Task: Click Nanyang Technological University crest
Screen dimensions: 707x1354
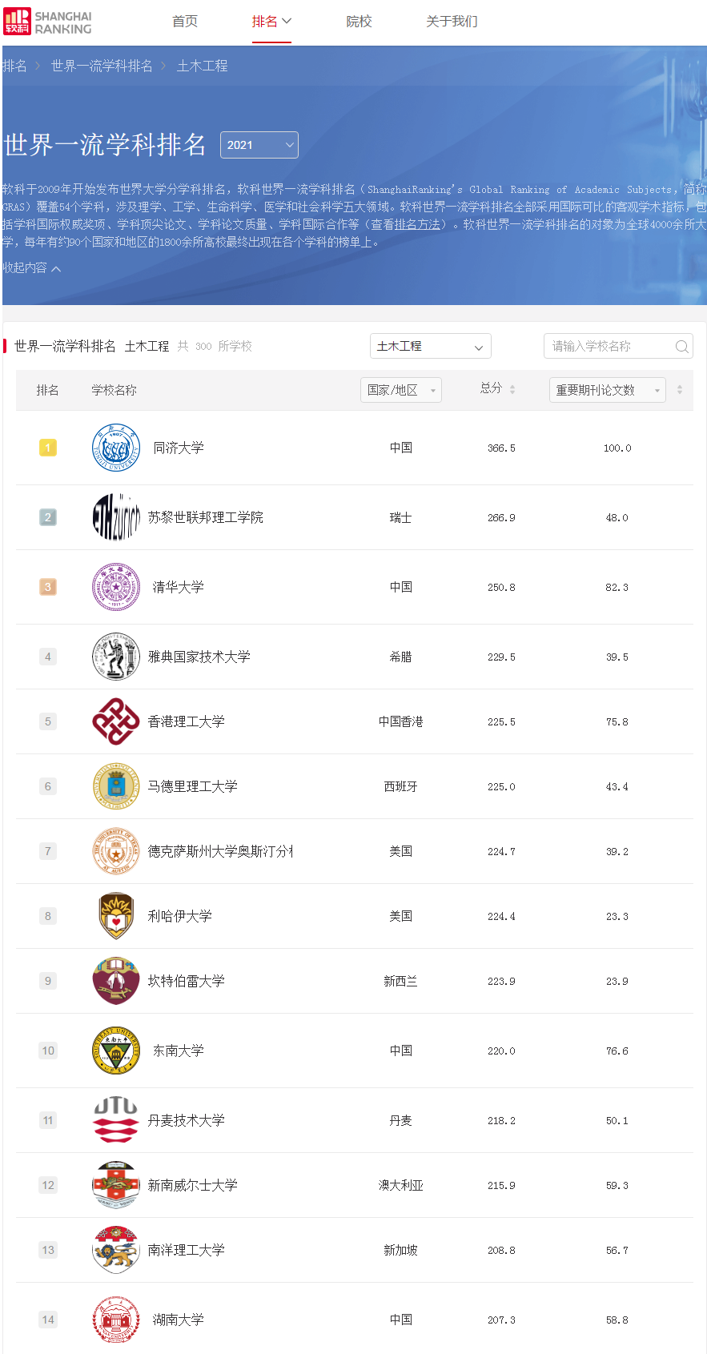Action: [116, 1250]
